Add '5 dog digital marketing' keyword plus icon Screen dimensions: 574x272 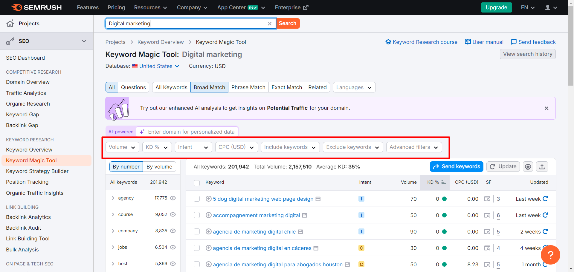click(x=209, y=199)
